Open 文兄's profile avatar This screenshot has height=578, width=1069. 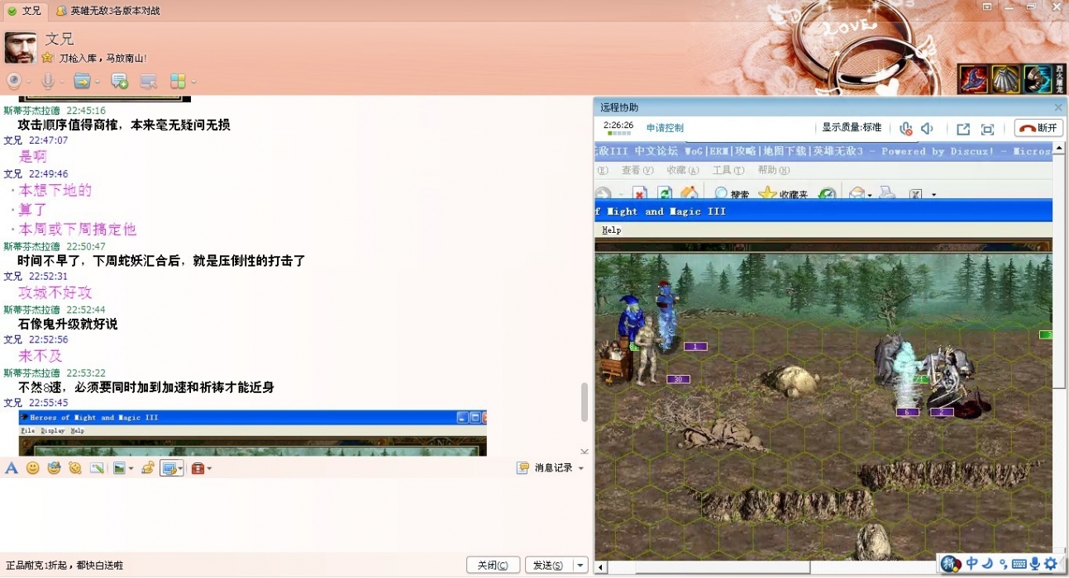point(21,48)
